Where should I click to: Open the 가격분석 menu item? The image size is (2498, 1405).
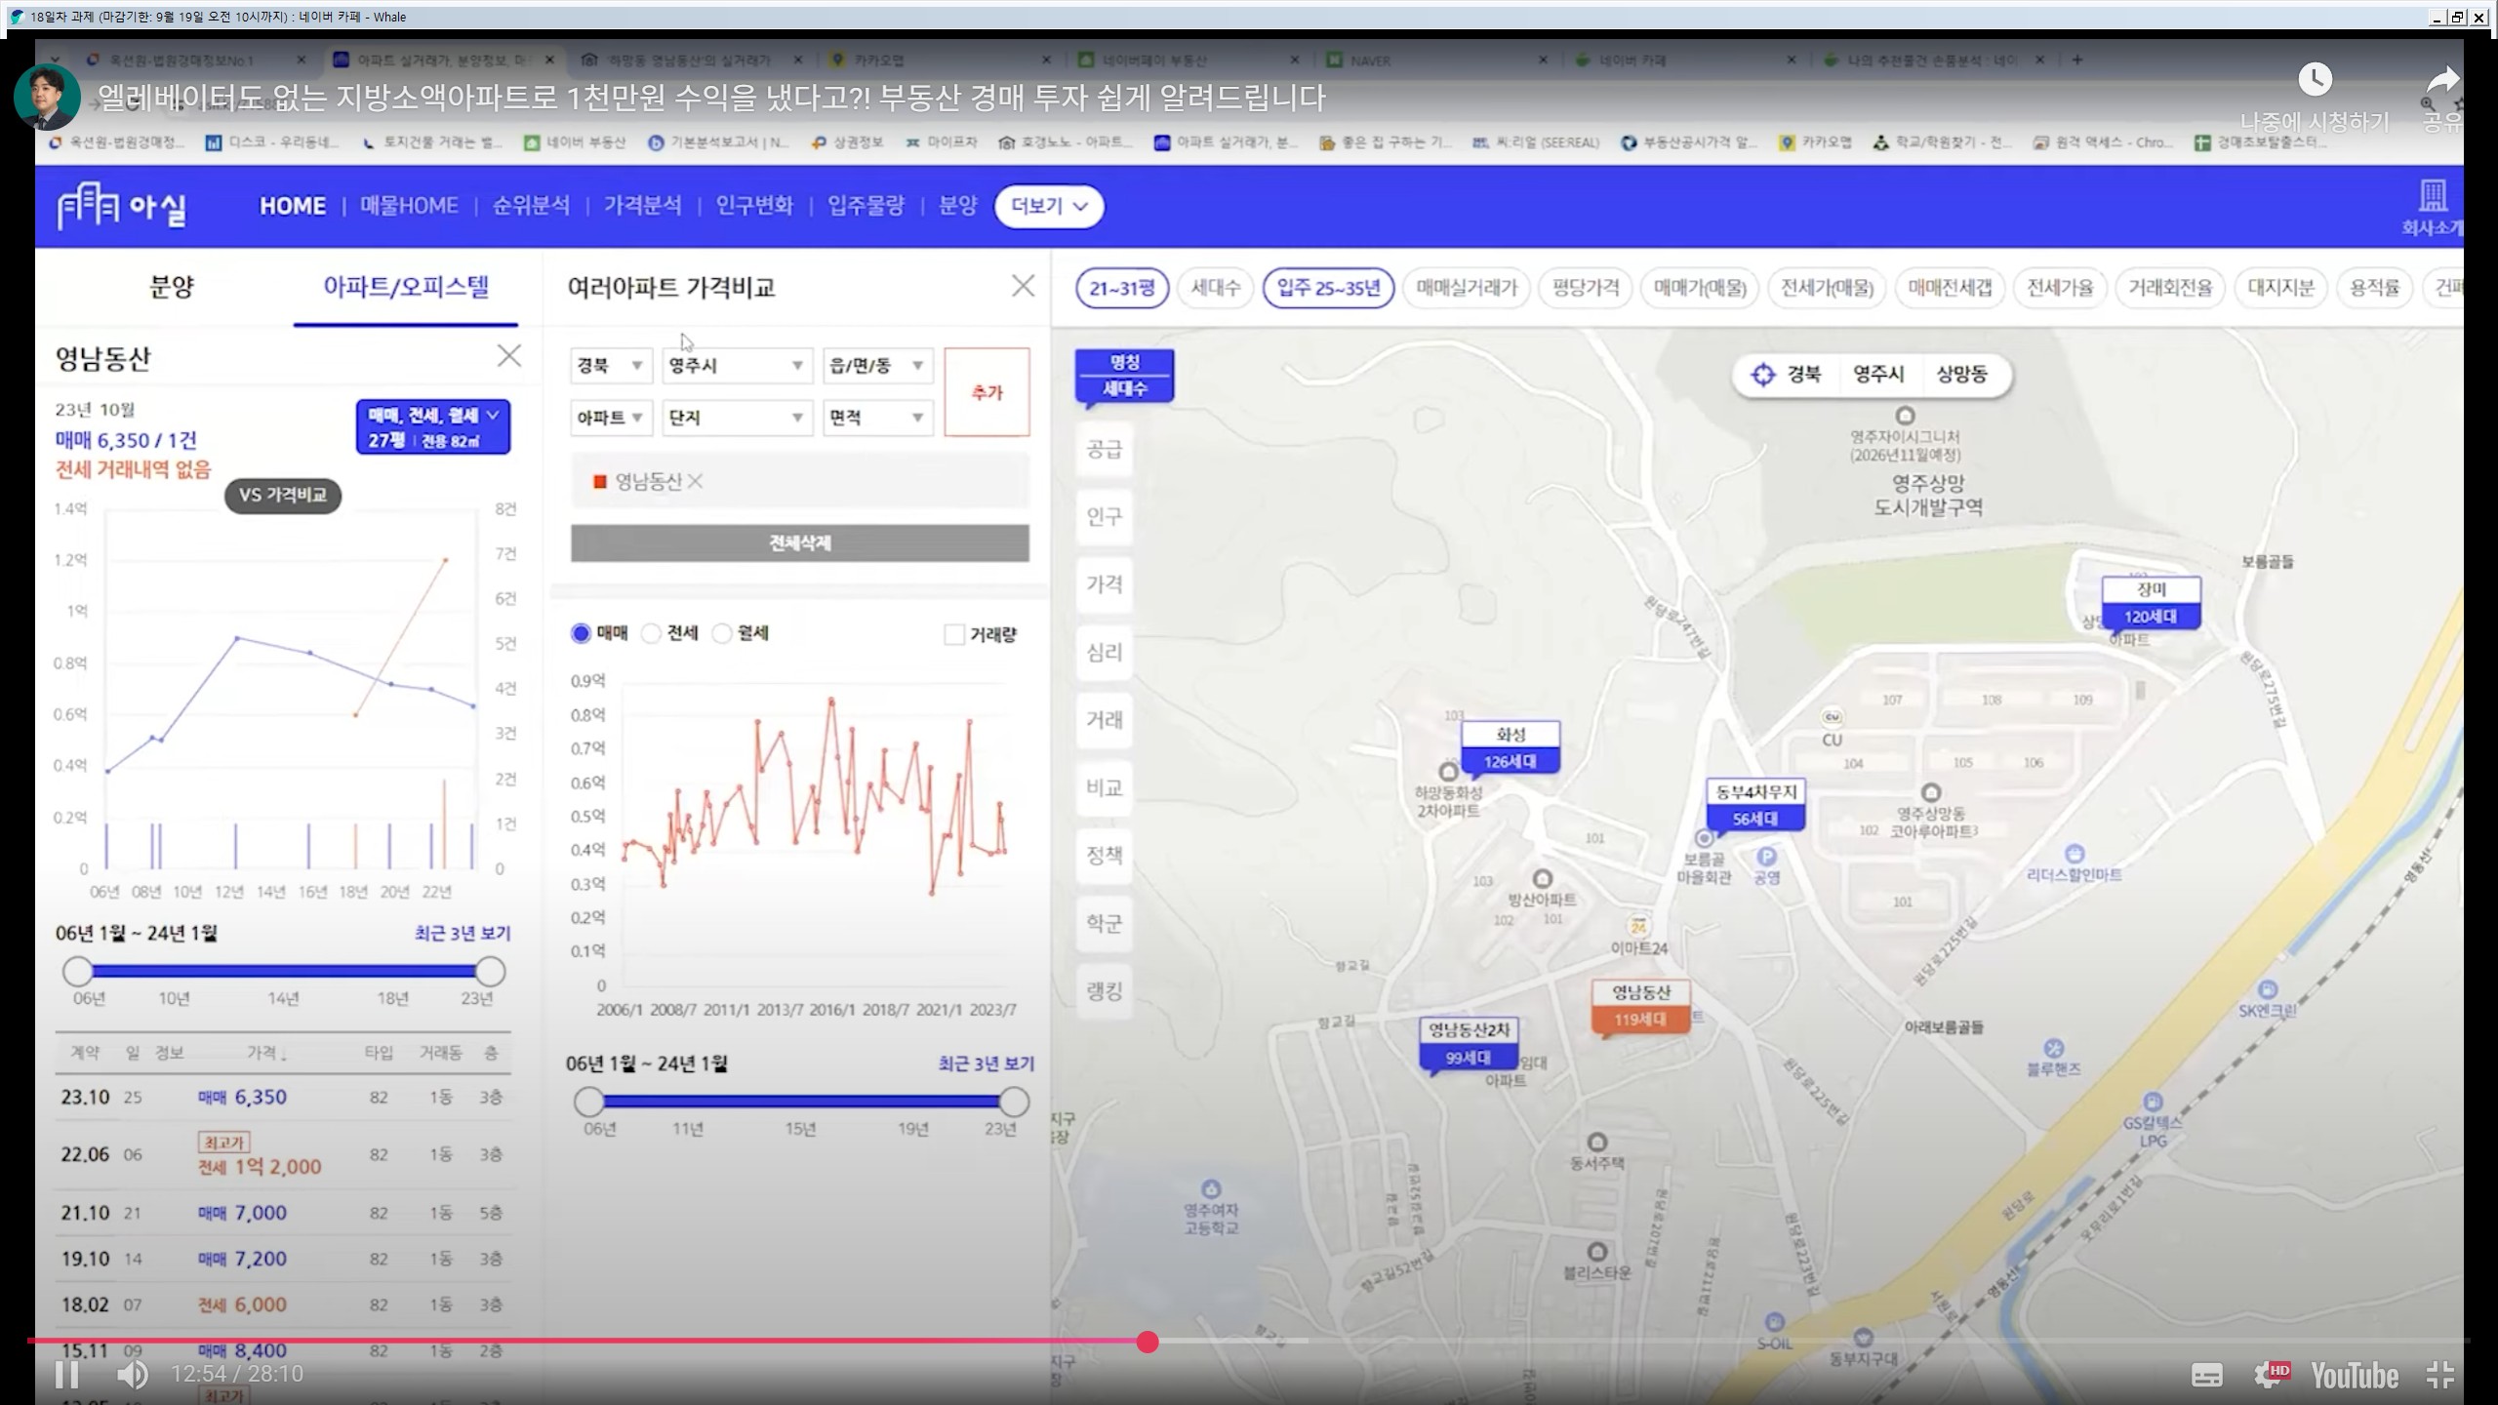[642, 206]
